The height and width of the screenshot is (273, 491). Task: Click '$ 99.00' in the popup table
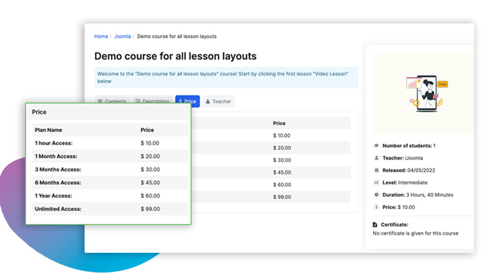pos(150,209)
